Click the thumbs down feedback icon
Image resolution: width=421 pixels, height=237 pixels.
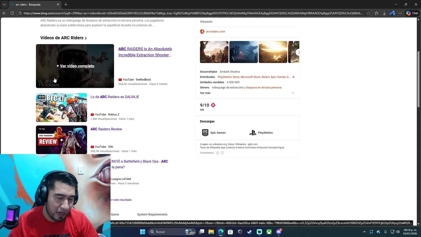pos(222,153)
